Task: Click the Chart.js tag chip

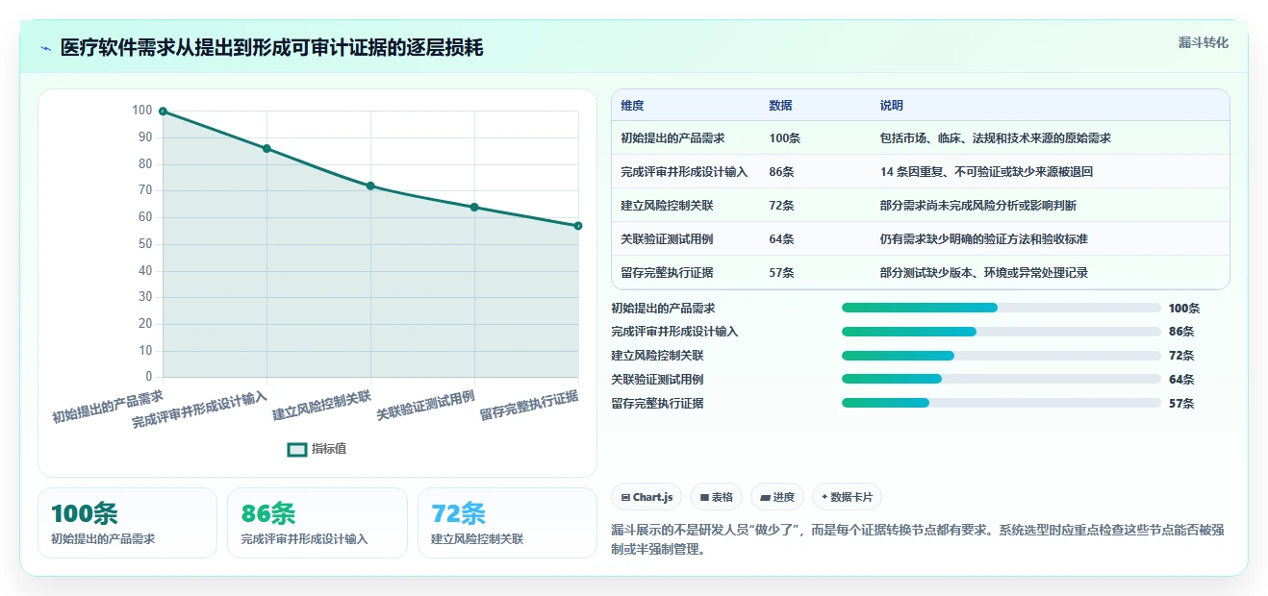Action: 647,497
